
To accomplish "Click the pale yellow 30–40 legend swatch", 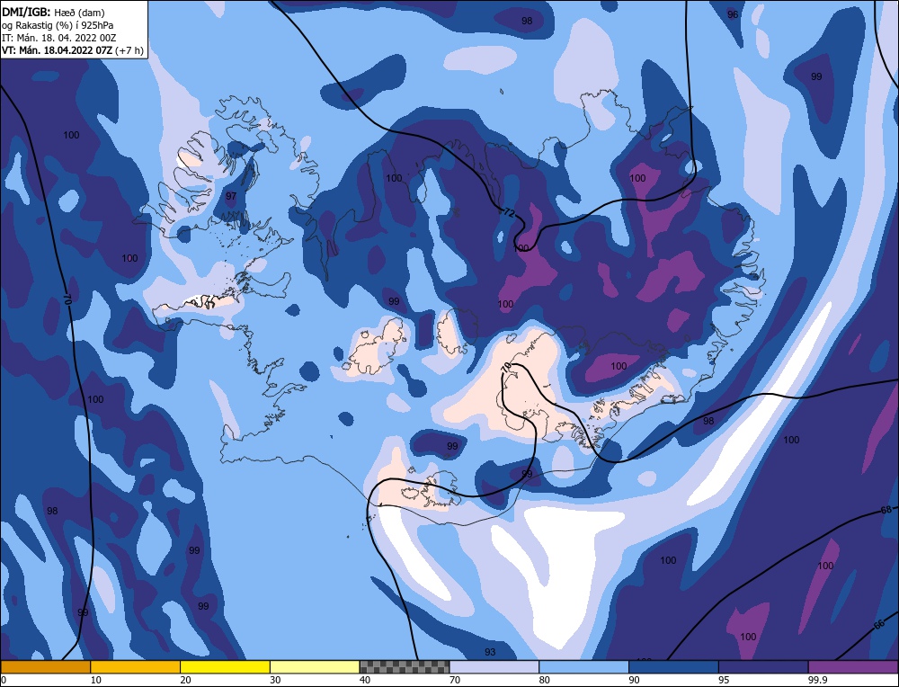I will (x=315, y=666).
